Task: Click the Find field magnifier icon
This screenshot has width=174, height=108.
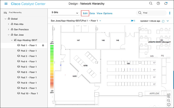Action: pos(140,13)
